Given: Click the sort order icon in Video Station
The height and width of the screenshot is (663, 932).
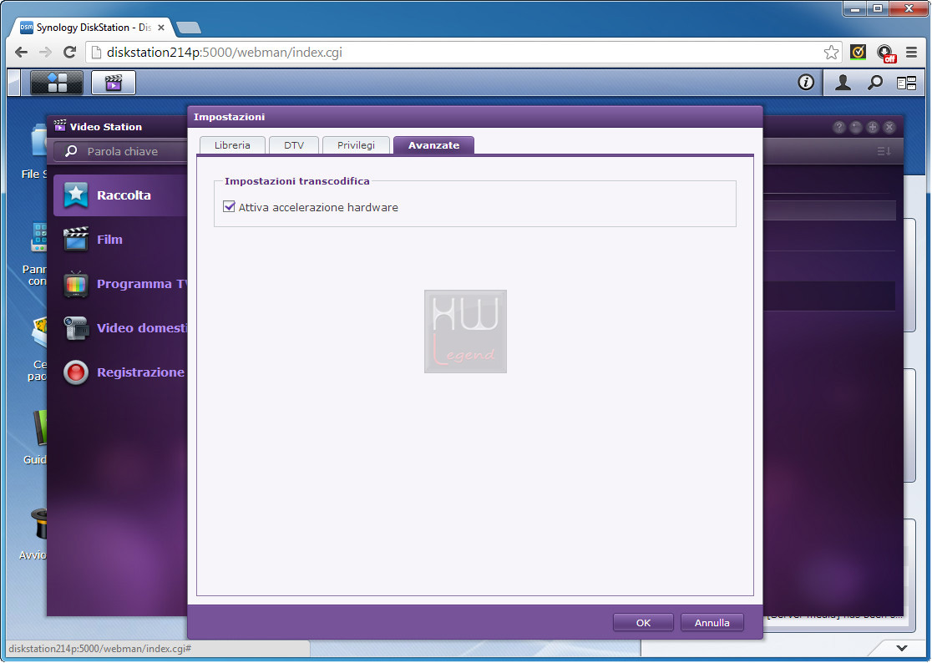Looking at the screenshot, I should pyautogui.click(x=884, y=151).
